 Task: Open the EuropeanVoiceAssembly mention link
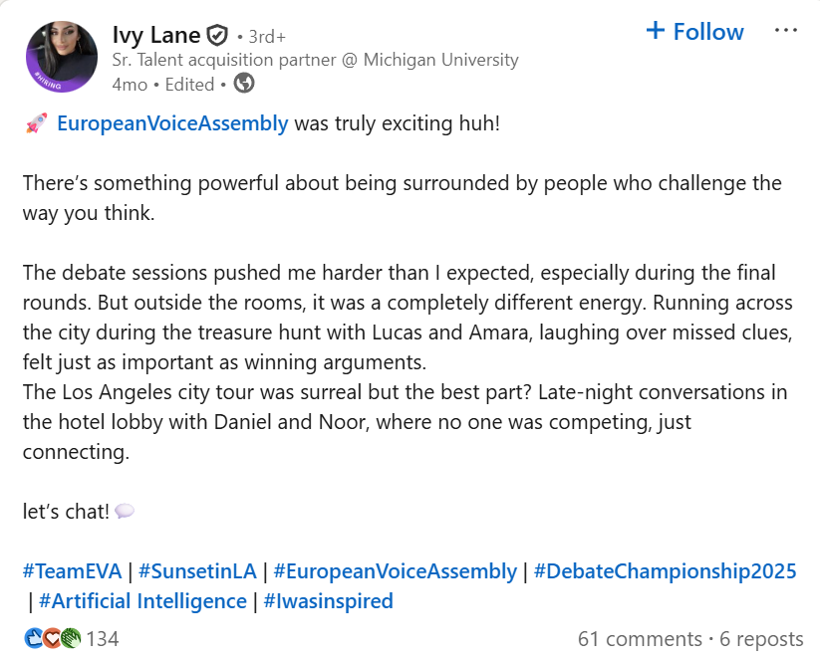pyautogui.click(x=172, y=124)
